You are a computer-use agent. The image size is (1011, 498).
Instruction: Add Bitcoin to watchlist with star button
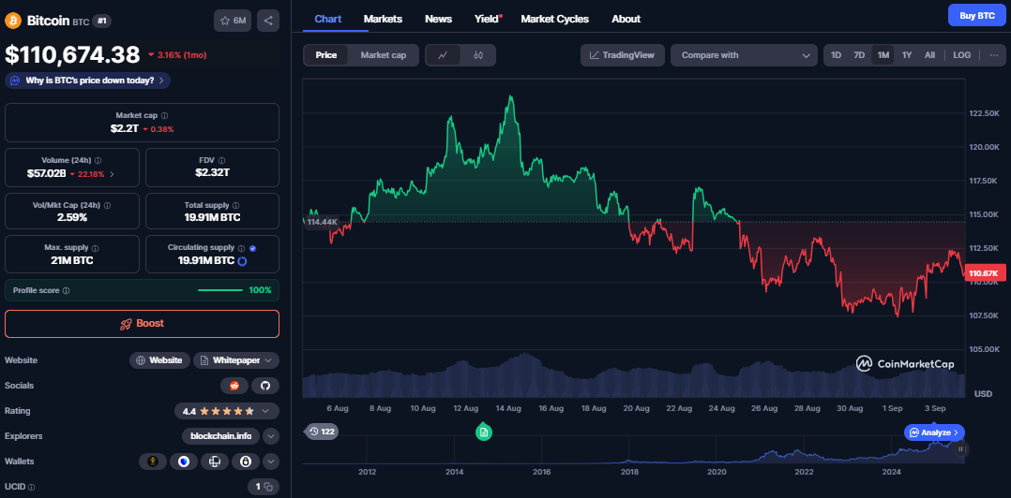[233, 21]
